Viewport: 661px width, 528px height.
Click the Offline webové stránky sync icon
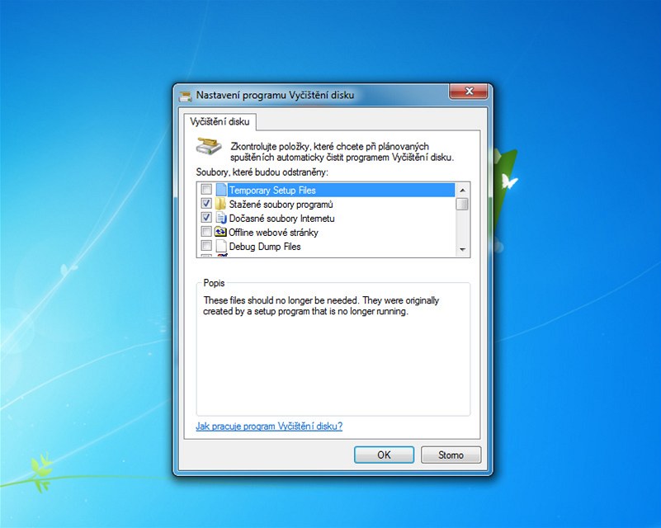click(220, 233)
